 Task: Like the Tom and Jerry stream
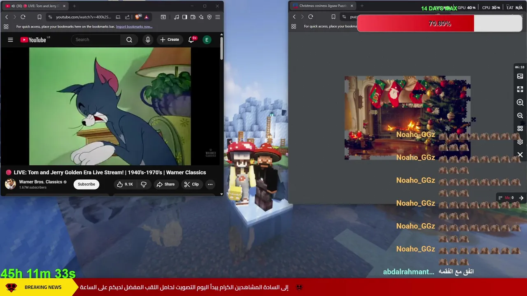pyautogui.click(x=125, y=184)
